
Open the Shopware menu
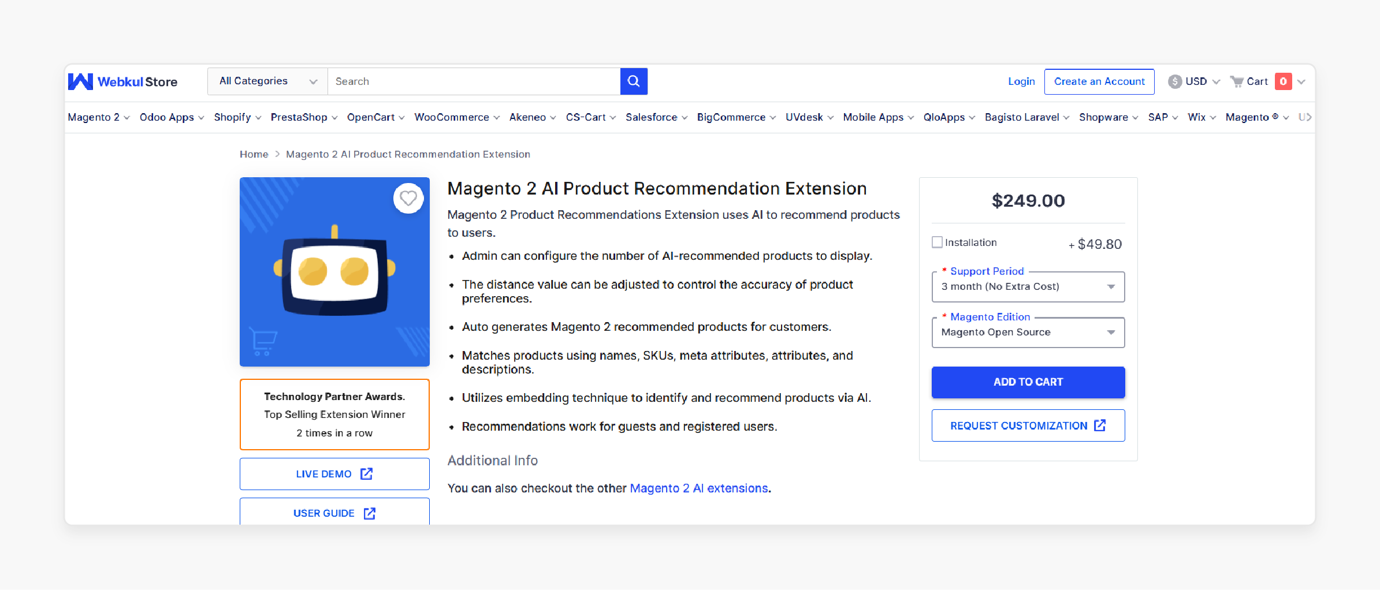(x=1109, y=117)
